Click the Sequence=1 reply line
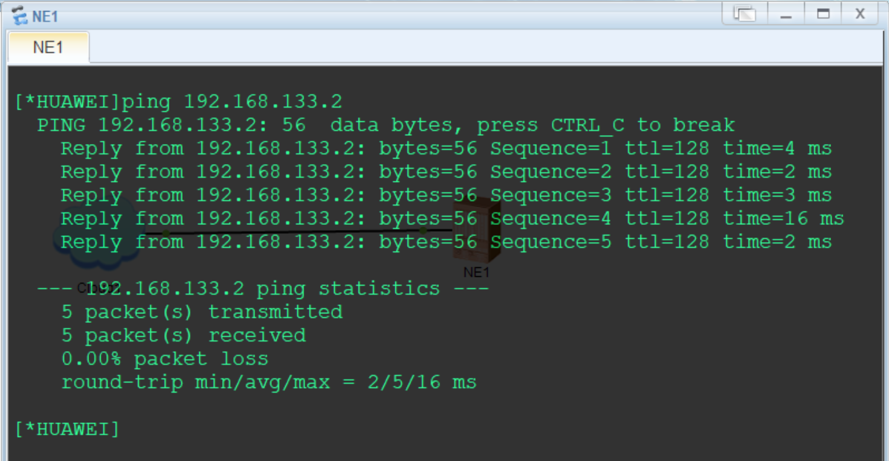The height and width of the screenshot is (461, 889). click(x=446, y=148)
